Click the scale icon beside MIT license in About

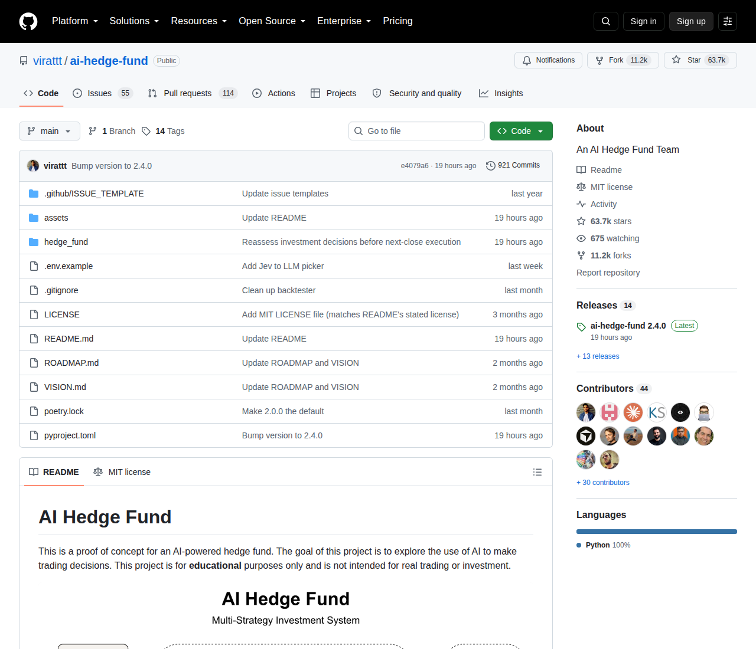tap(581, 187)
